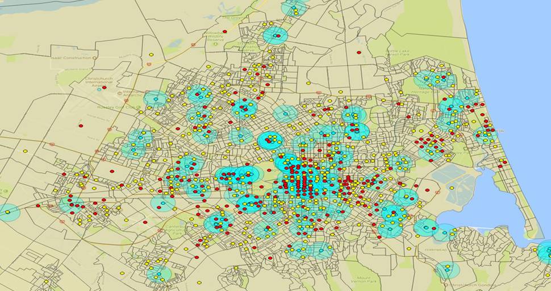Click the Isaac Construction place marker
This screenshot has height=291, width=551.
tap(94, 57)
